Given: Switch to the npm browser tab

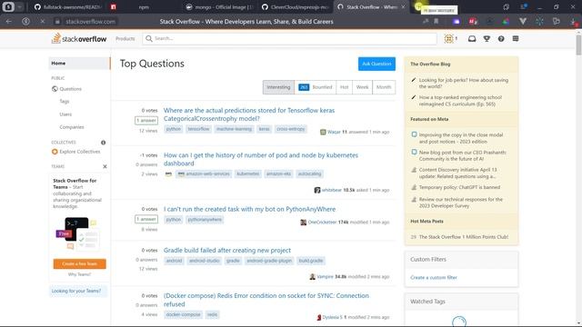Looking at the screenshot, I should point(144,7).
